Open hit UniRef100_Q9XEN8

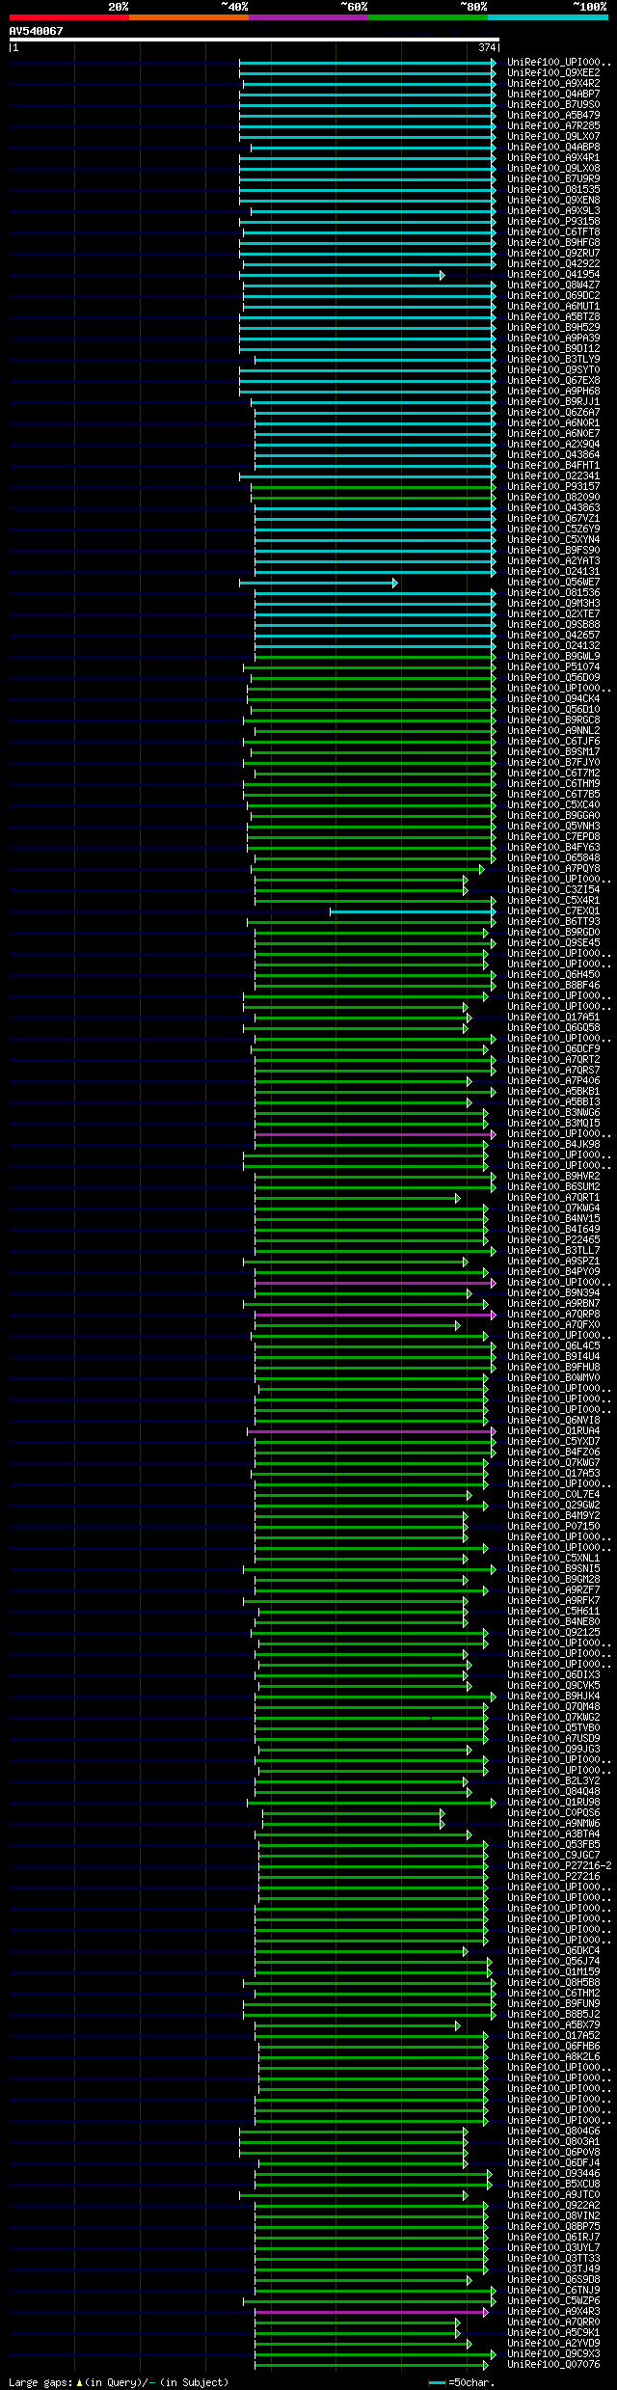pyautogui.click(x=553, y=200)
